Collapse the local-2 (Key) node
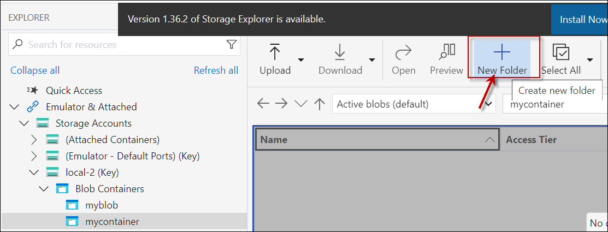This screenshot has height=232, width=608. (x=34, y=172)
